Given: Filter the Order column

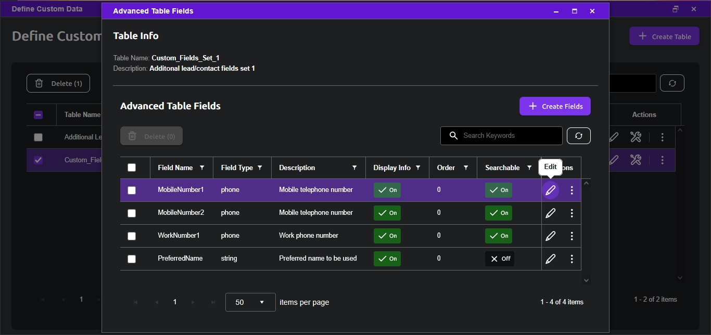Looking at the screenshot, I should [x=466, y=168].
